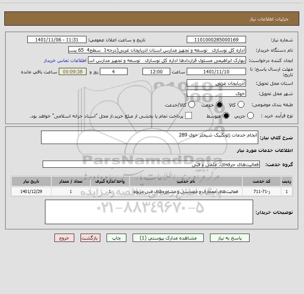Click the شماره نیاز field 1101000285000169
Screen dimensions: 304x294
216,39
